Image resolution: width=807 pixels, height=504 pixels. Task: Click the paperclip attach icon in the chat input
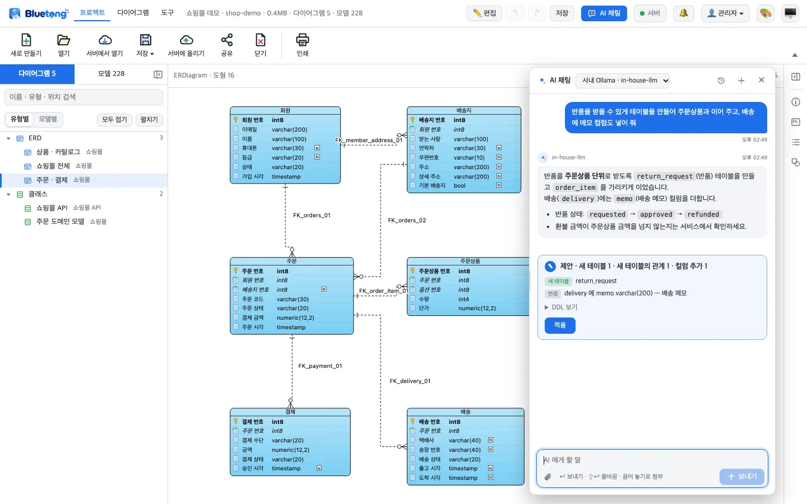548,477
